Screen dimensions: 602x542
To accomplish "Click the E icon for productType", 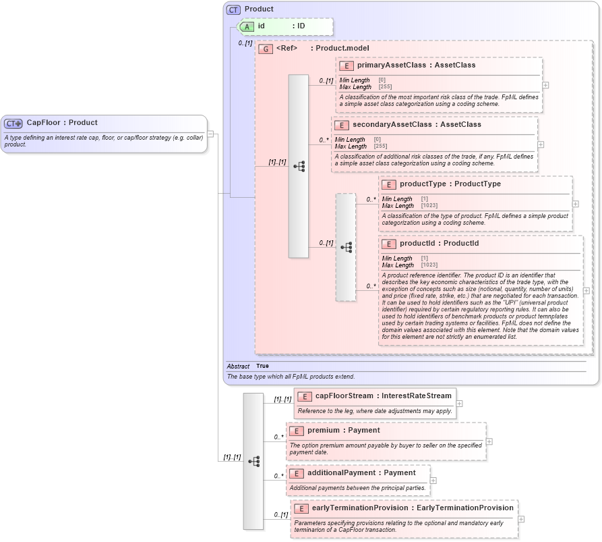I will pyautogui.click(x=388, y=184).
